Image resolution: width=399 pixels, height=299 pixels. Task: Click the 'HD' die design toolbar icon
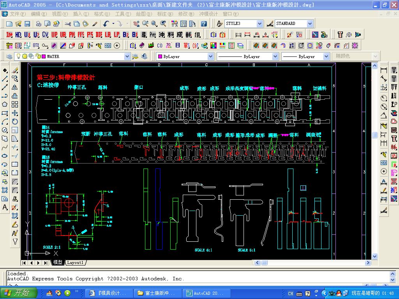[18, 35]
